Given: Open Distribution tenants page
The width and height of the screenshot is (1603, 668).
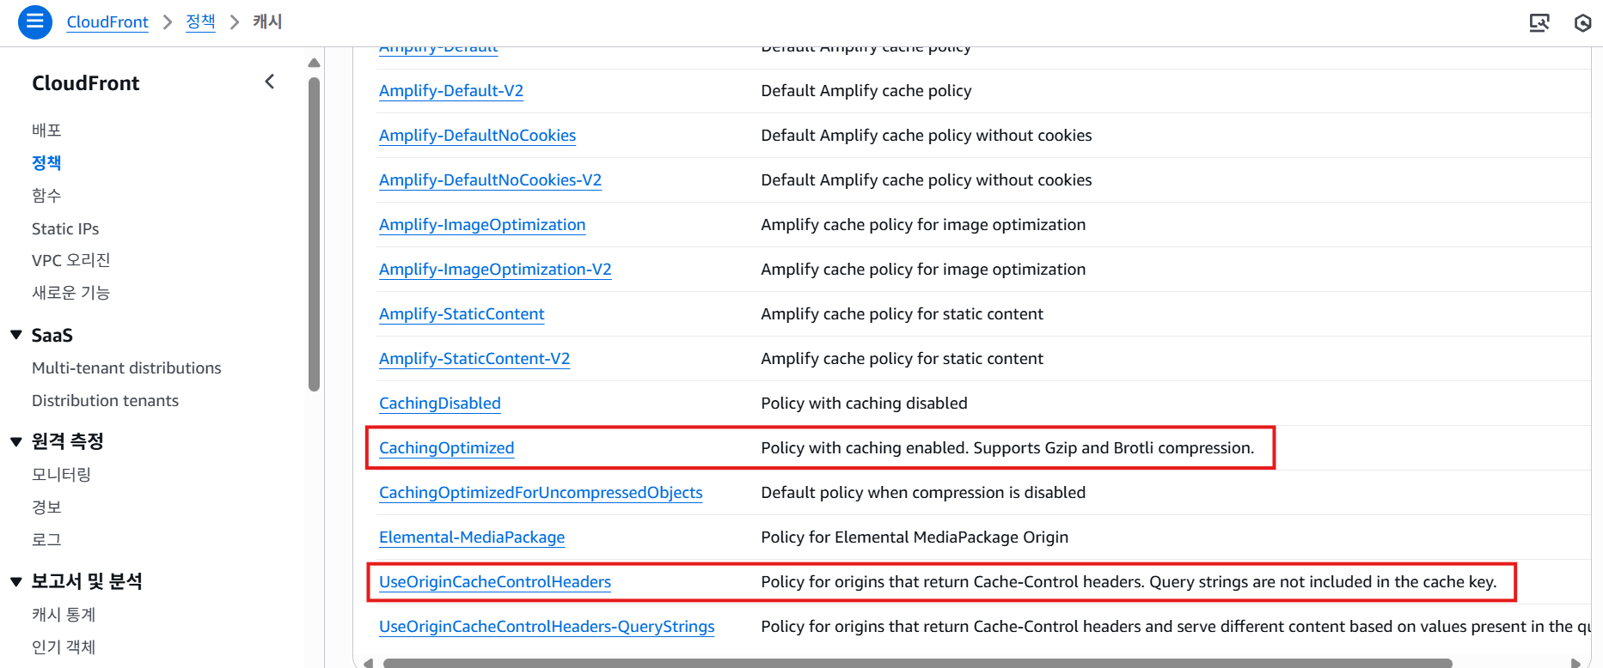Looking at the screenshot, I should tap(105, 400).
